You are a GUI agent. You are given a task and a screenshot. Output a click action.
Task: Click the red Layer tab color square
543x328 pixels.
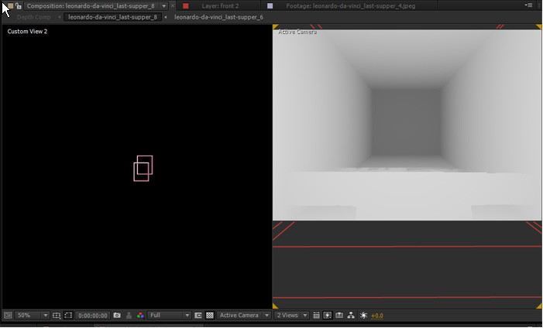[186, 6]
